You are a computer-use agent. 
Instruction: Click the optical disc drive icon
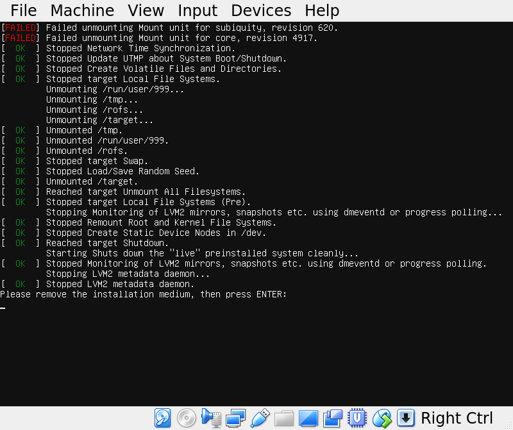[x=187, y=418]
